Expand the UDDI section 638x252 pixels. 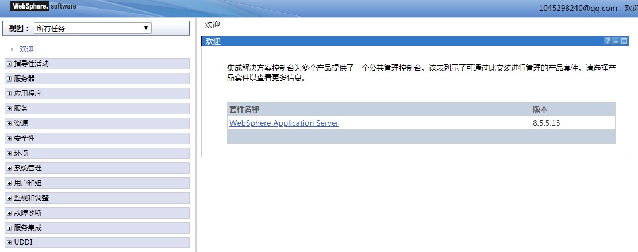point(9,243)
